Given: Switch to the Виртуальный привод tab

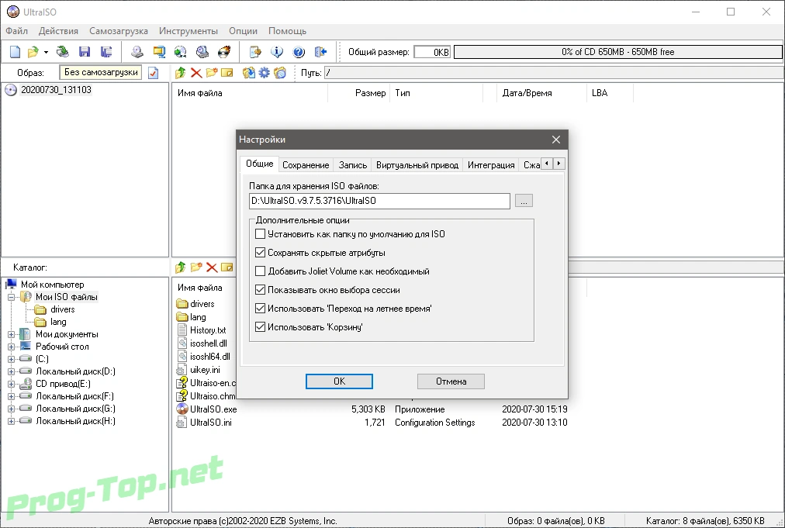Looking at the screenshot, I should (x=417, y=164).
